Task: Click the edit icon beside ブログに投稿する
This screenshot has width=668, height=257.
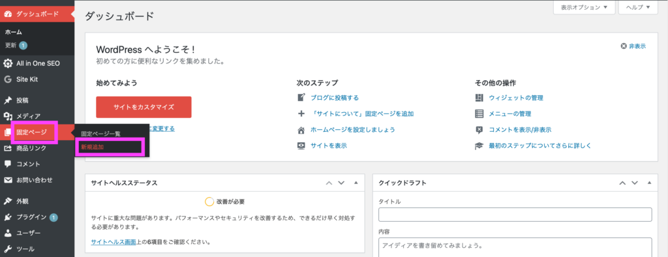Action: (x=301, y=98)
